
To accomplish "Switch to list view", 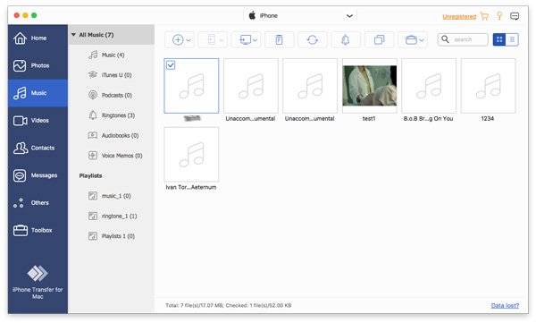I will [512, 39].
